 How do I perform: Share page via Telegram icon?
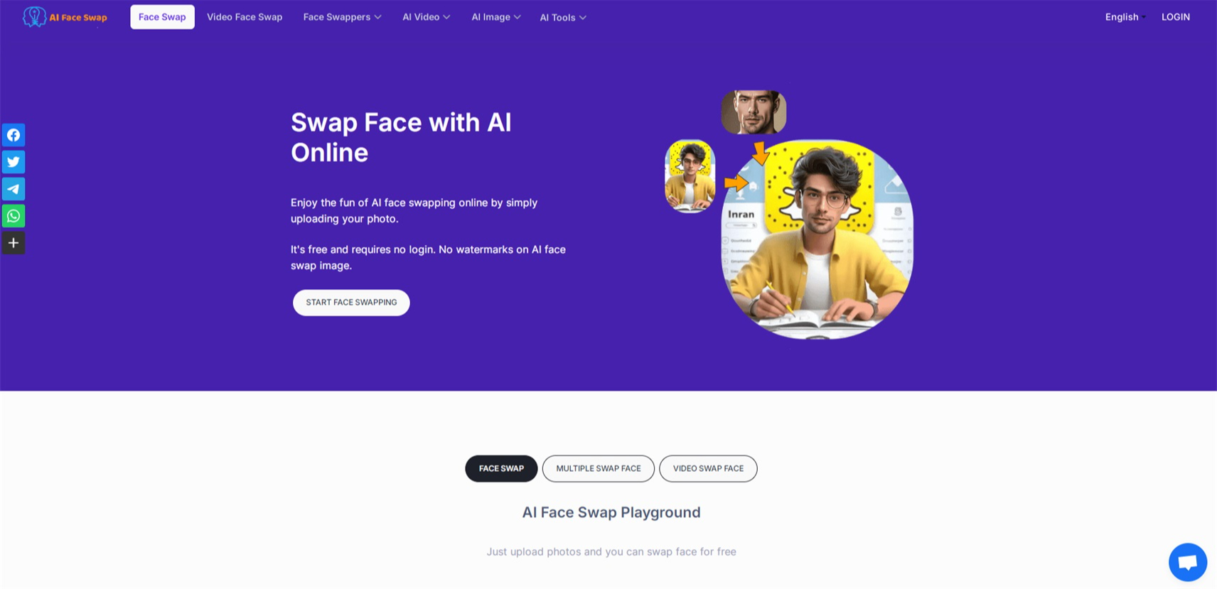point(13,189)
